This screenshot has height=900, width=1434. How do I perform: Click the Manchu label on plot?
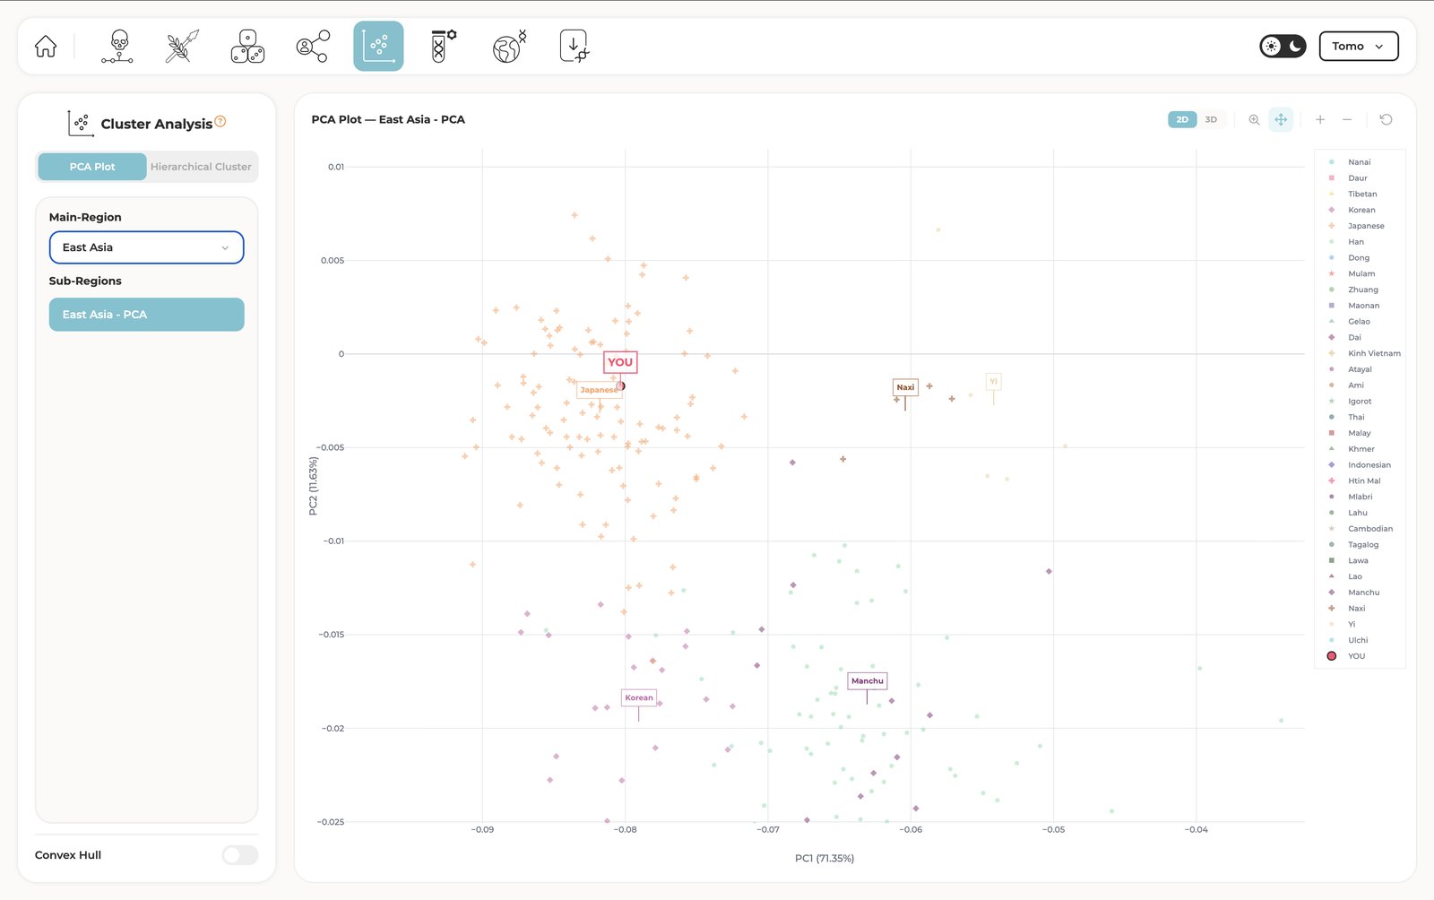pyautogui.click(x=867, y=681)
